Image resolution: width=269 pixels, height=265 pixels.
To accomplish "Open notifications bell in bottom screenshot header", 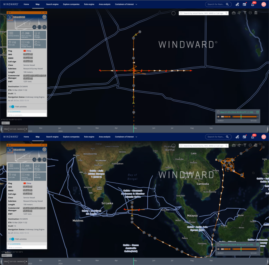I will click(x=253, y=137).
